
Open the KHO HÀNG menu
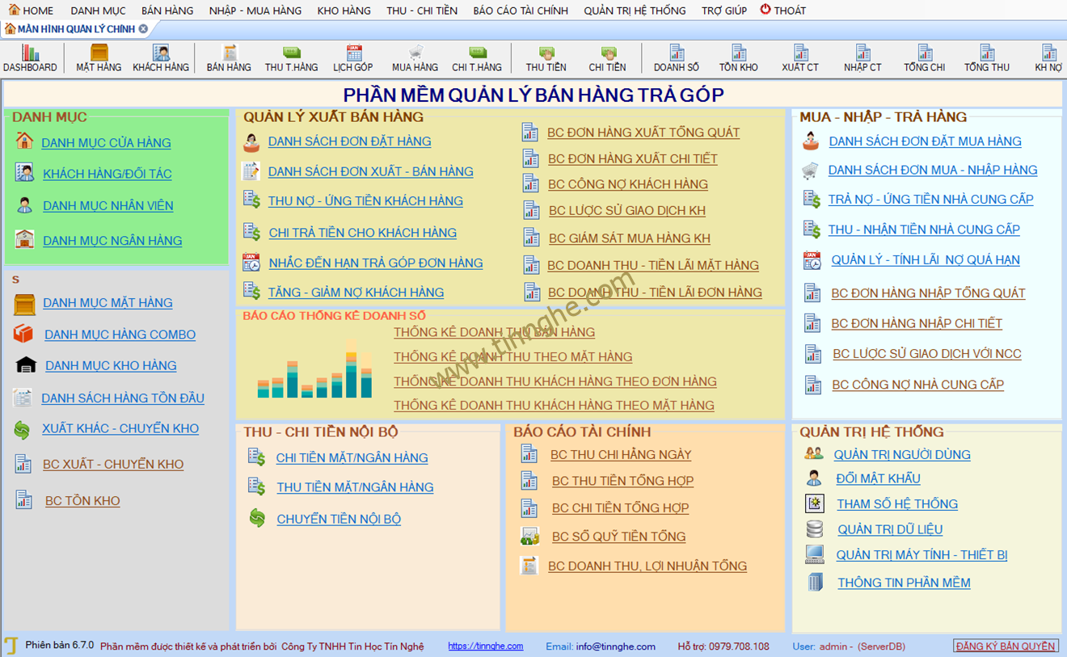point(344,11)
